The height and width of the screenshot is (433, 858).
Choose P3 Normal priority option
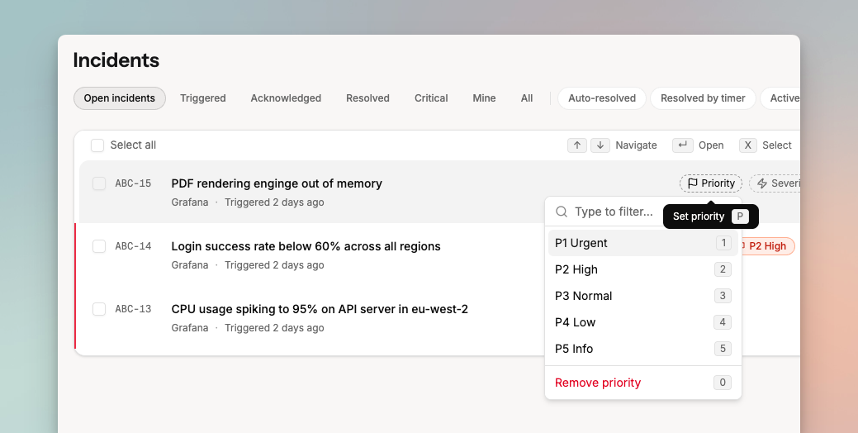point(643,296)
